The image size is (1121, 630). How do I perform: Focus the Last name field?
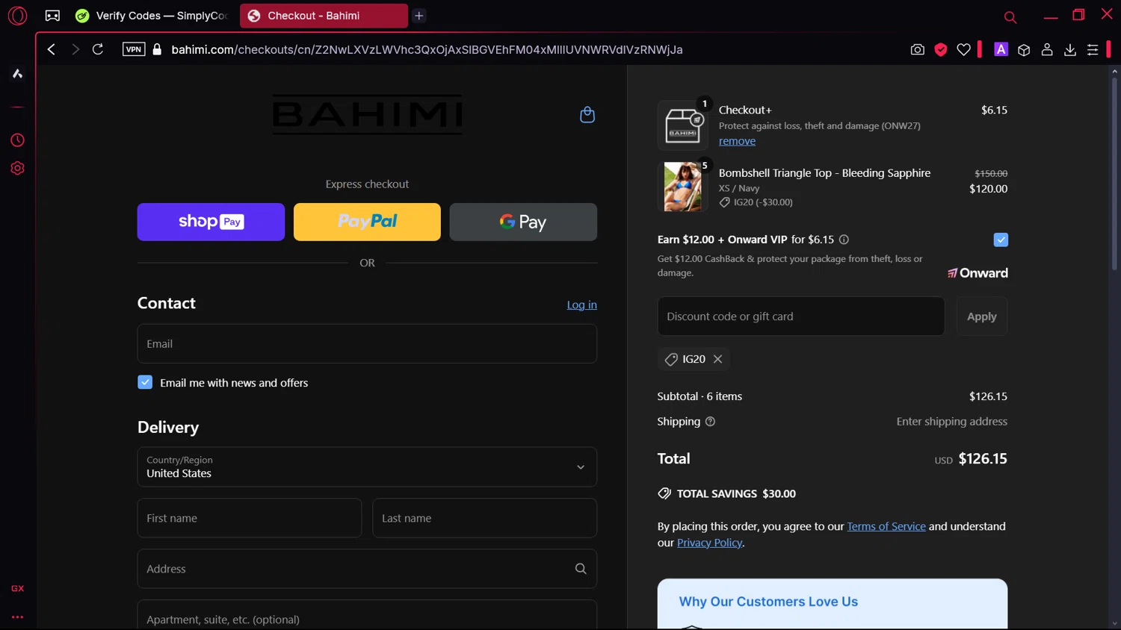coord(484,518)
